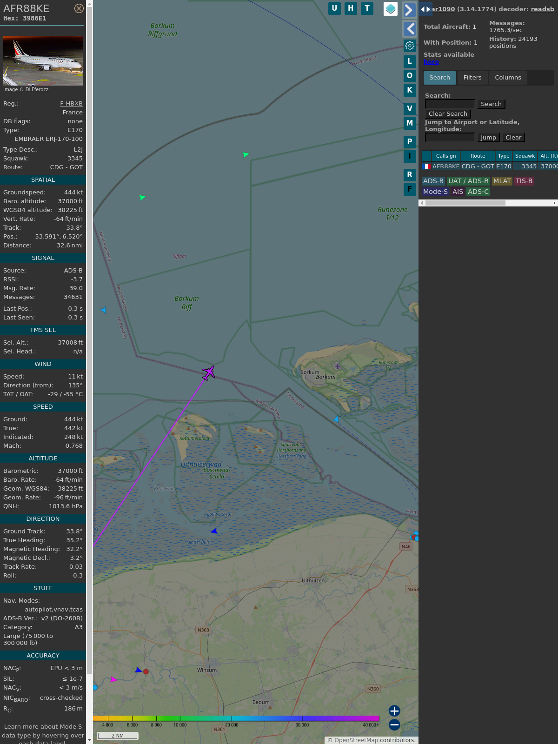This screenshot has height=744, width=558.
Task: Click the Jump button
Action: click(488, 138)
